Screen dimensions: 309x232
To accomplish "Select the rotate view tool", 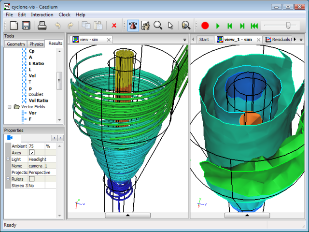I will click(x=133, y=26).
